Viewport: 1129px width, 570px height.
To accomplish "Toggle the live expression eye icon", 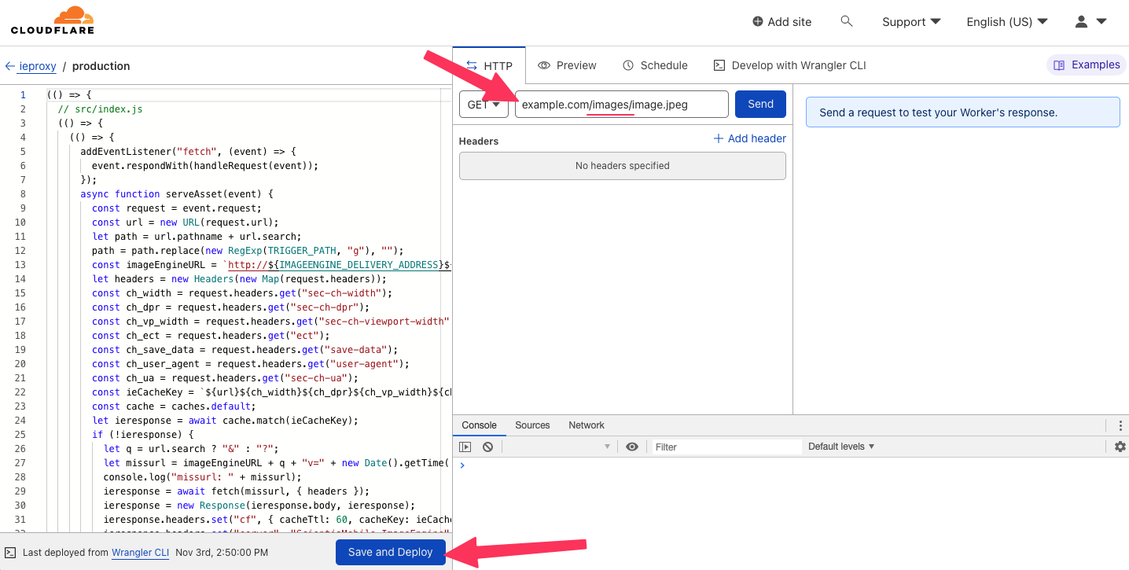I will click(x=632, y=447).
